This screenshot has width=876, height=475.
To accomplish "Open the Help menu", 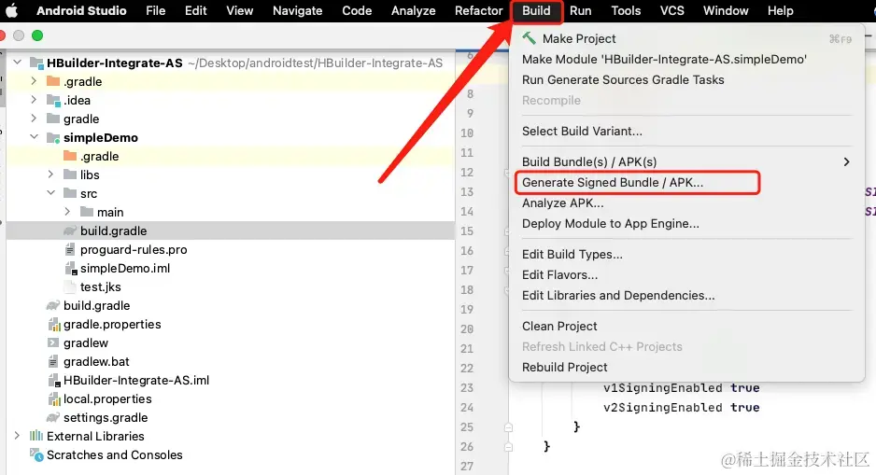I will pyautogui.click(x=780, y=10).
